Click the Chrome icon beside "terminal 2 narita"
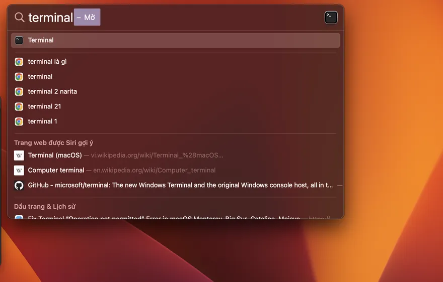 tap(19, 92)
